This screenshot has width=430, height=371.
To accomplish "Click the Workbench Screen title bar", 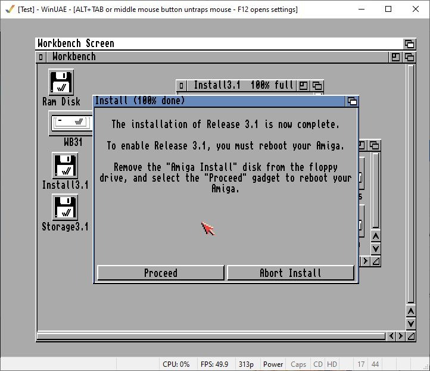I will pyautogui.click(x=219, y=44).
